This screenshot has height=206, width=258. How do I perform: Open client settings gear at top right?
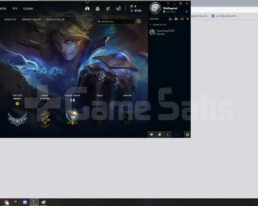(180, 3)
